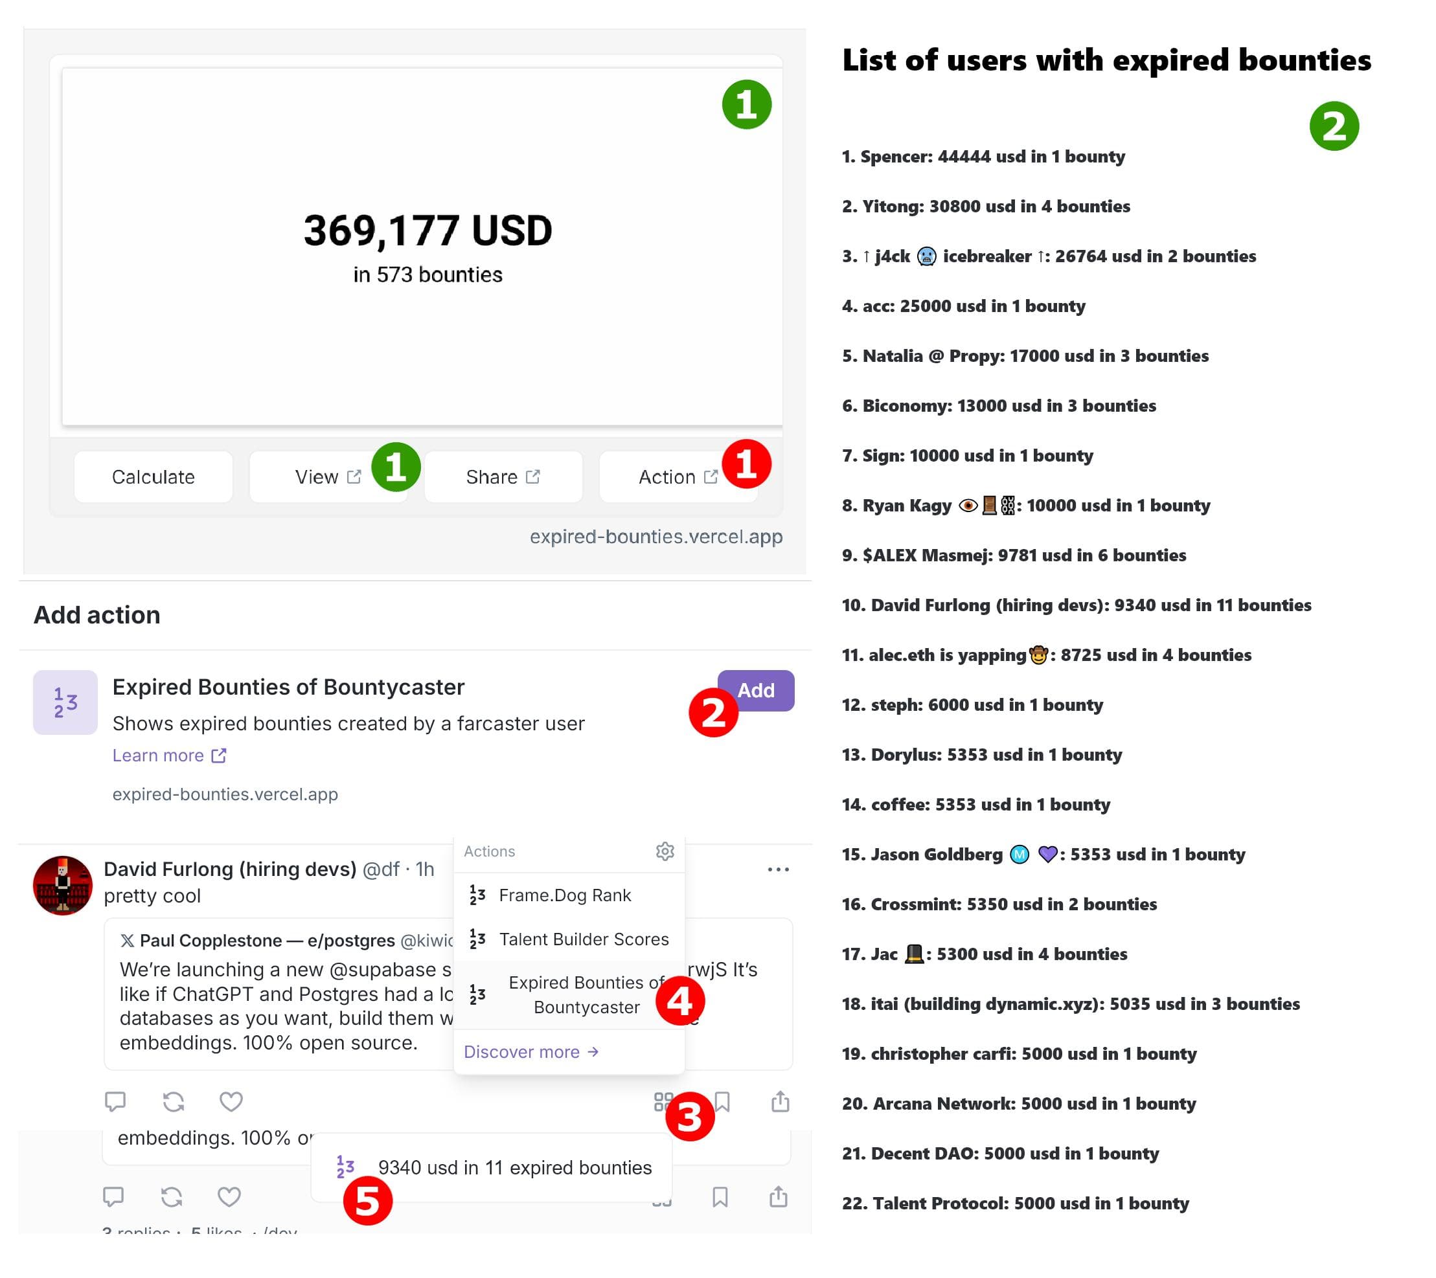Image resolution: width=1436 pixels, height=1278 pixels.
Task: Bookmark the cast beside the actions grid icon
Action: pos(722,1101)
